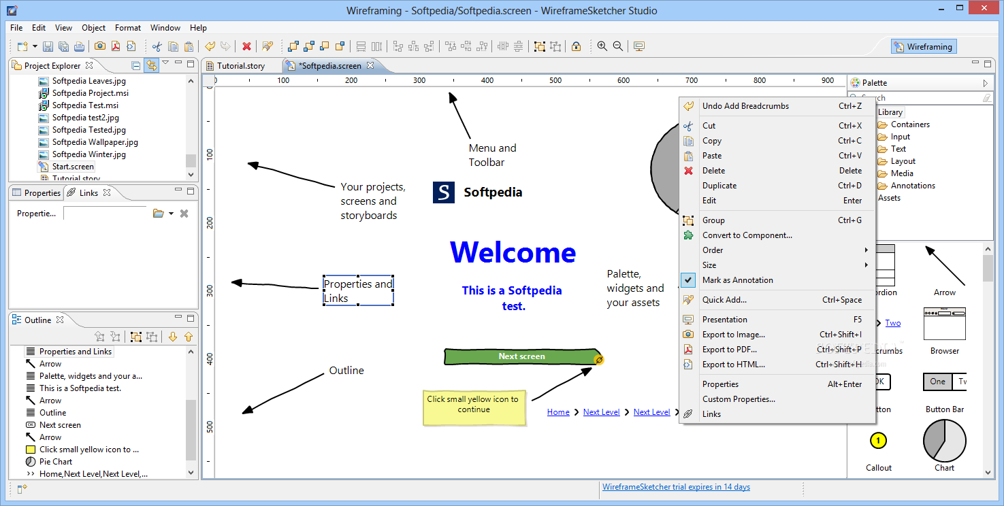
Task: Toggle Link with Editor in Project Explorer
Action: point(151,66)
